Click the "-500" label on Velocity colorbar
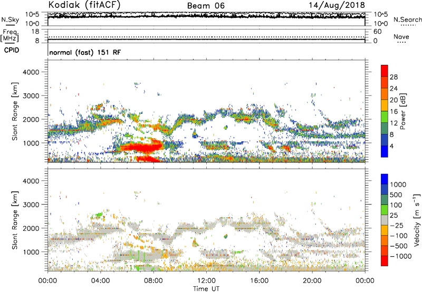The image size is (422, 292). pyautogui.click(x=399, y=246)
